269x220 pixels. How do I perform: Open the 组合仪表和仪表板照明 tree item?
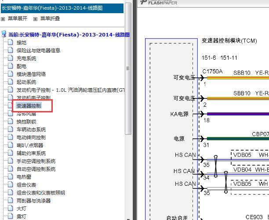pos(41,193)
